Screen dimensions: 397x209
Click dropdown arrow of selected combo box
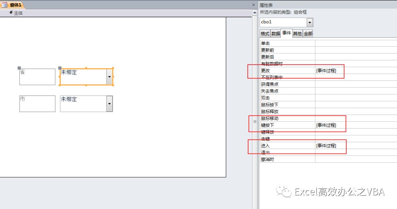(x=110, y=77)
